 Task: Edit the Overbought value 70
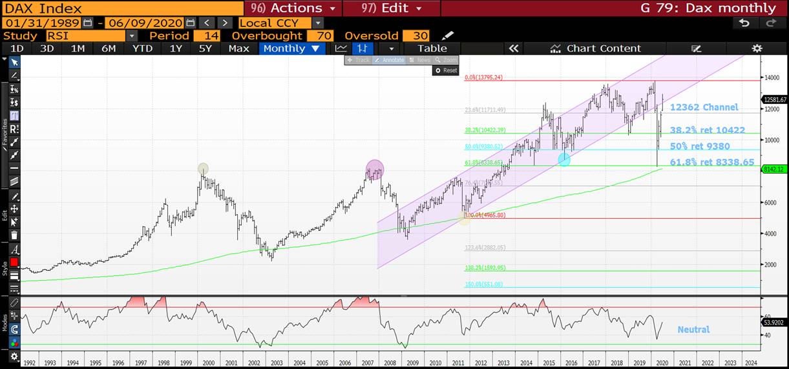point(320,35)
